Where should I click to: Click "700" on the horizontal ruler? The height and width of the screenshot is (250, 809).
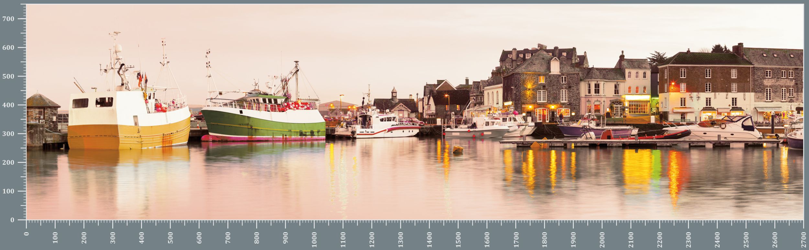[228, 237]
